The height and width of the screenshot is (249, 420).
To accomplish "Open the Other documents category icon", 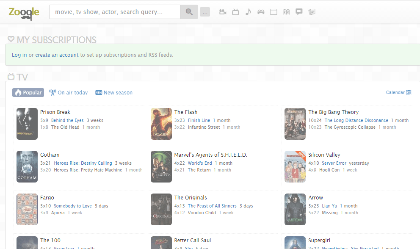I will (x=312, y=12).
